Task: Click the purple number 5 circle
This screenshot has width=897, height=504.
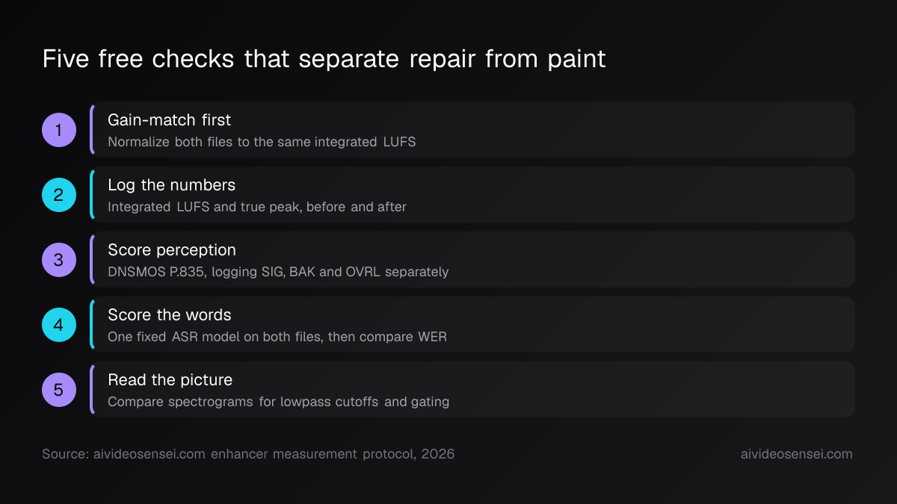Action: coord(59,390)
